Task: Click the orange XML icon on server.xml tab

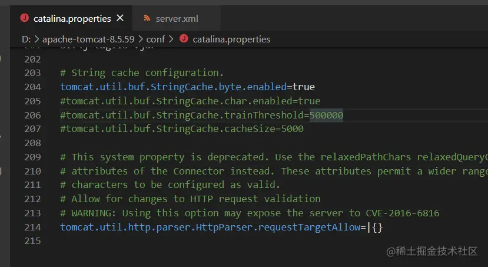Action: (x=147, y=18)
